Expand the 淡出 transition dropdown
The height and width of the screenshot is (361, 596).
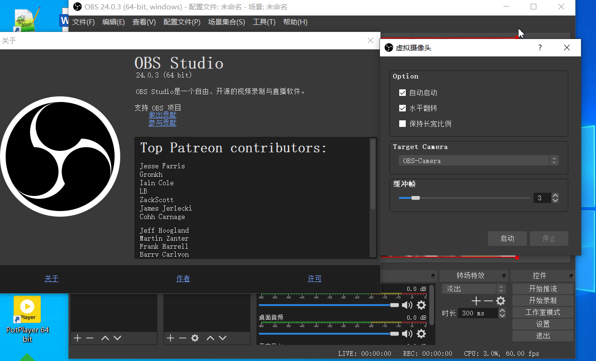[x=474, y=289]
